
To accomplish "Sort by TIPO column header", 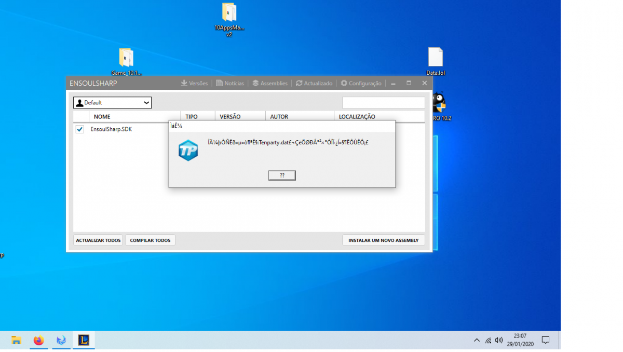I will tap(192, 117).
